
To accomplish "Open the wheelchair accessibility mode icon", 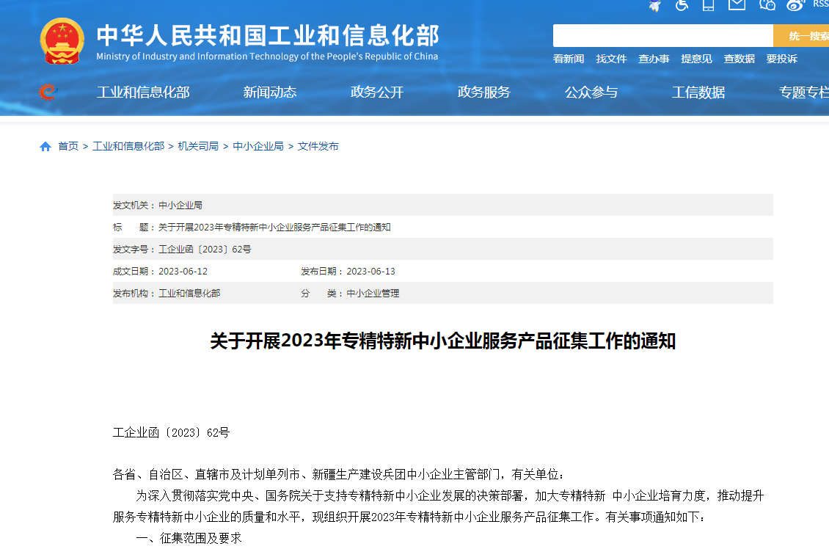I will (x=682, y=5).
